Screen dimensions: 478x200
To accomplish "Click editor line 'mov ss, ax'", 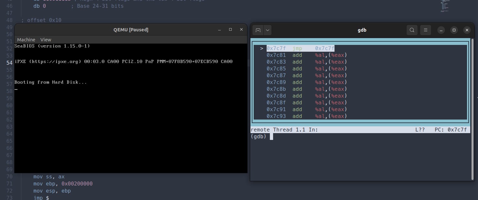I will [49, 177].
